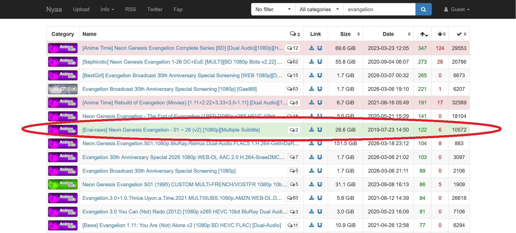Image resolution: width=516 pixels, height=233 pixels.
Task: Open magnet link for Gael89 Evangelion Broadcast release
Action: point(320,89)
